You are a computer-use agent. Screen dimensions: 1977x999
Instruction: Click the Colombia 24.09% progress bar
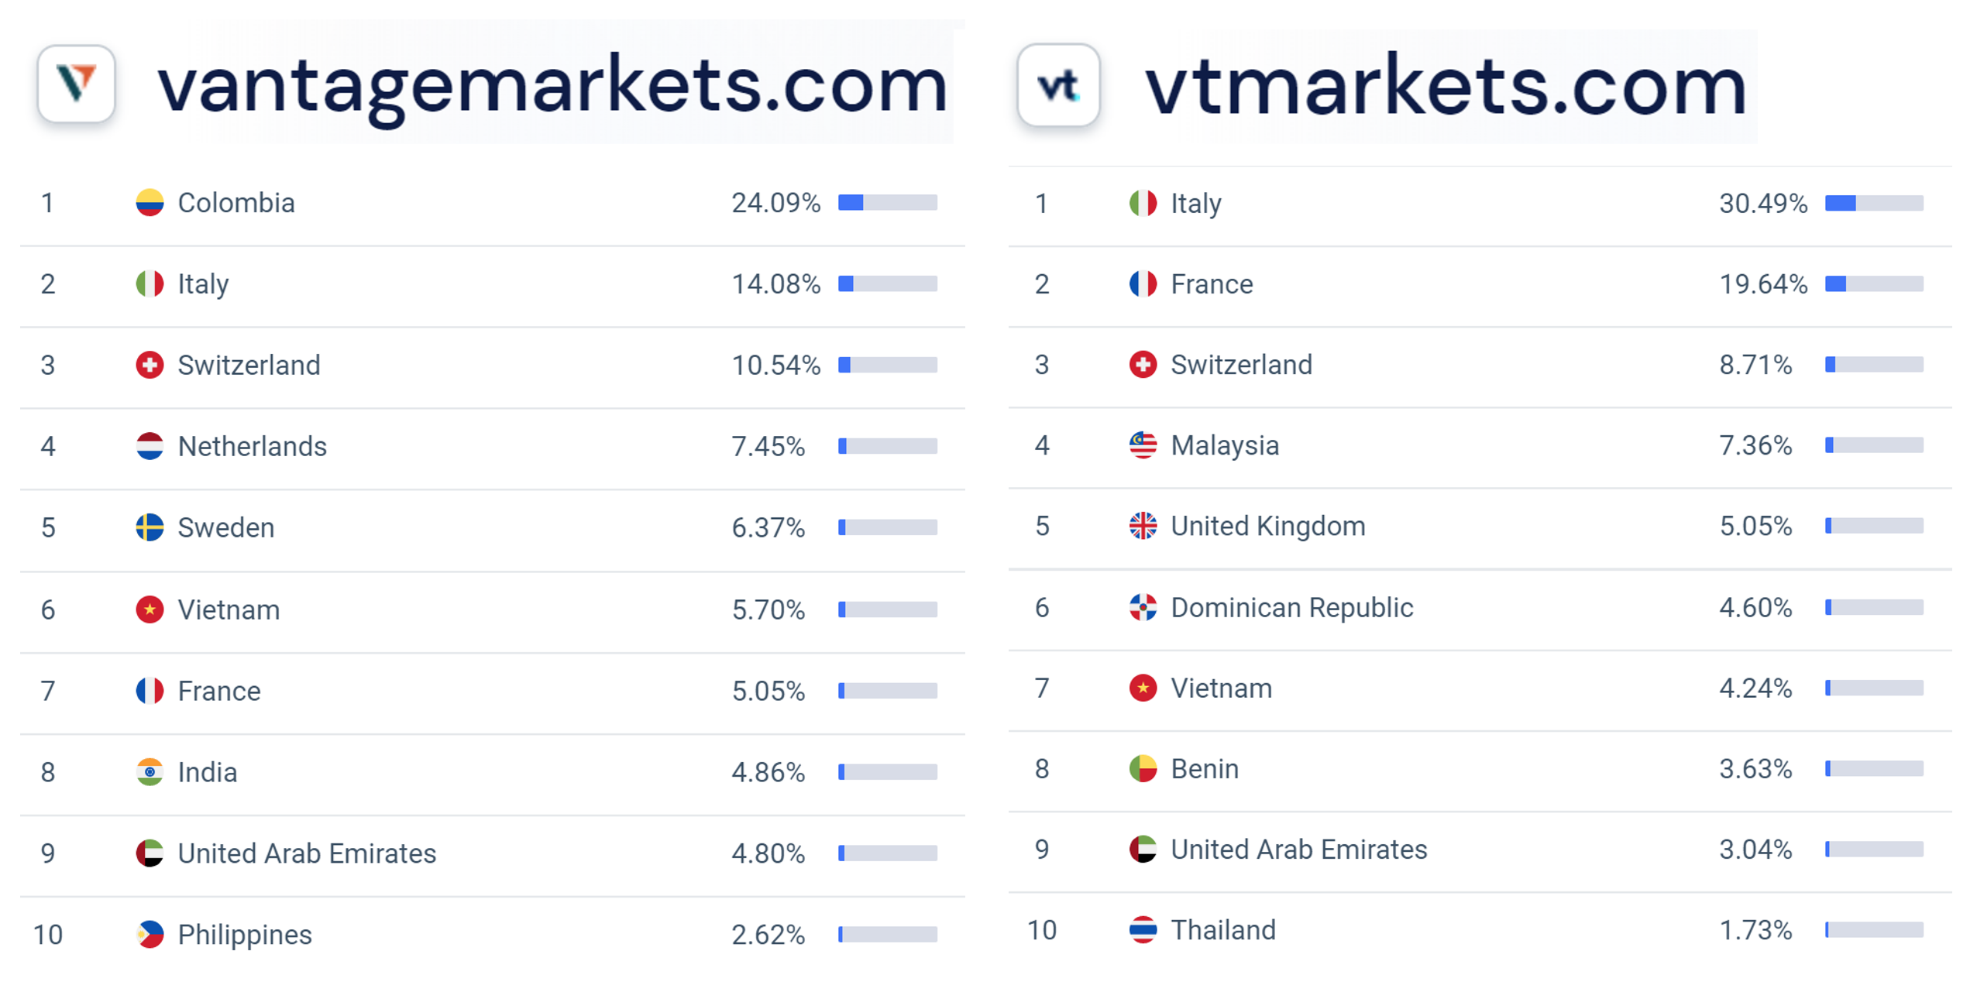[x=887, y=203]
